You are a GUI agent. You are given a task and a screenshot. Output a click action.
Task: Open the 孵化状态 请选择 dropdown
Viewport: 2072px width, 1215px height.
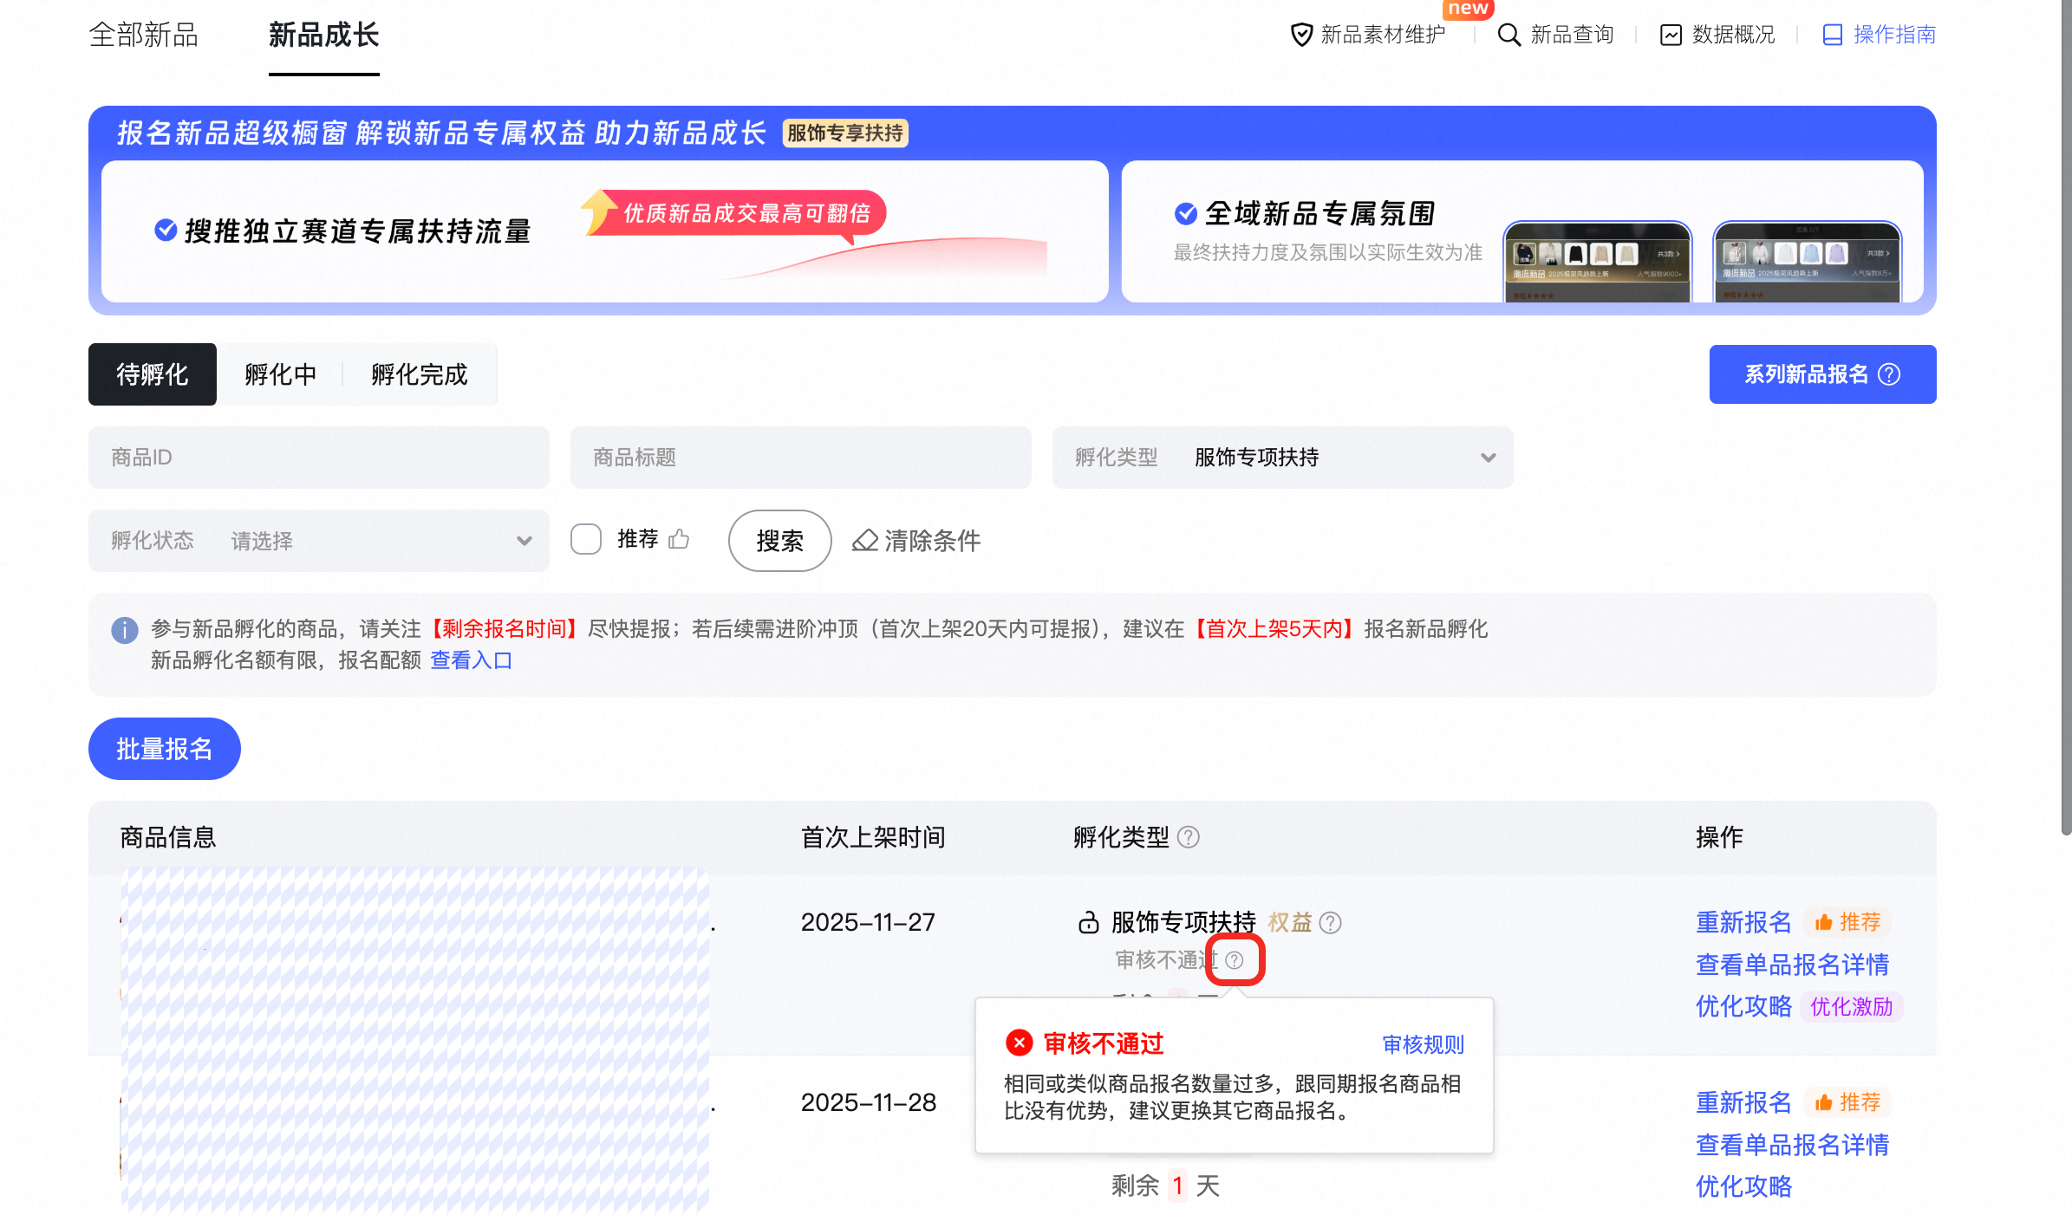319,541
